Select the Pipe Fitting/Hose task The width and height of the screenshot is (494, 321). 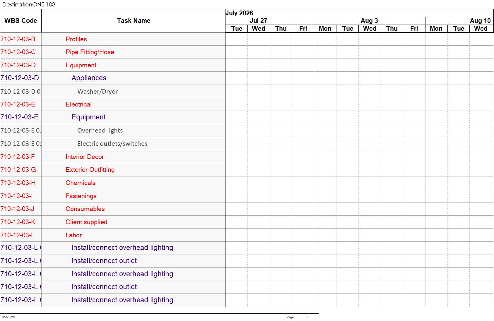coord(90,52)
